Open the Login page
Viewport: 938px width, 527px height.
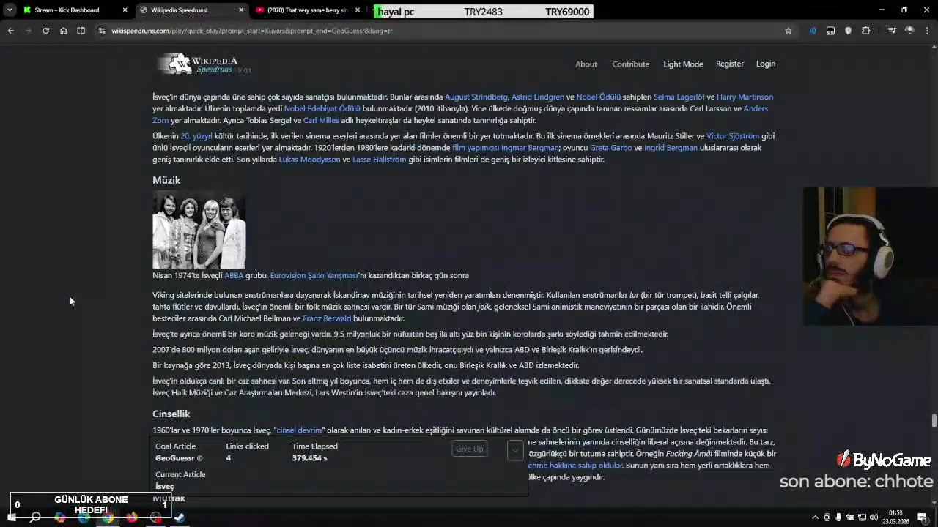coord(766,64)
